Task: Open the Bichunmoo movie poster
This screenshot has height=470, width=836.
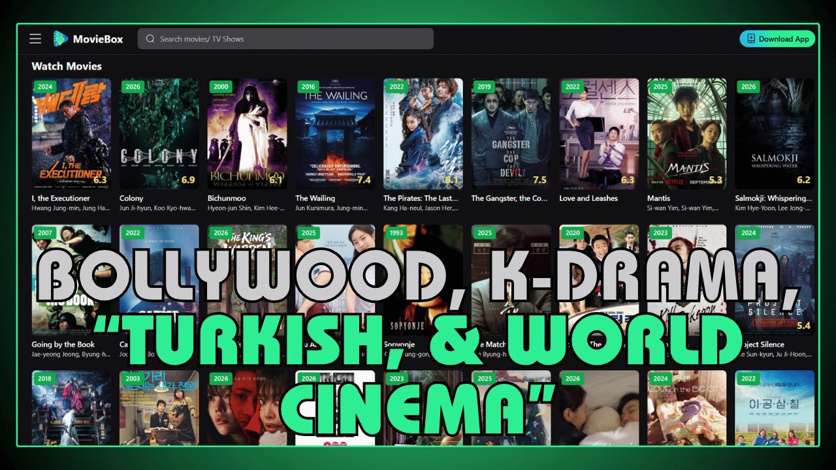Action: [x=247, y=134]
